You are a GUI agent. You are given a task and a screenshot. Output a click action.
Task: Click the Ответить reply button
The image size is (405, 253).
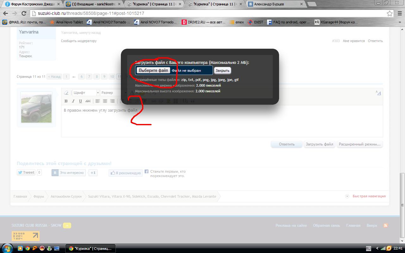tap(287, 144)
